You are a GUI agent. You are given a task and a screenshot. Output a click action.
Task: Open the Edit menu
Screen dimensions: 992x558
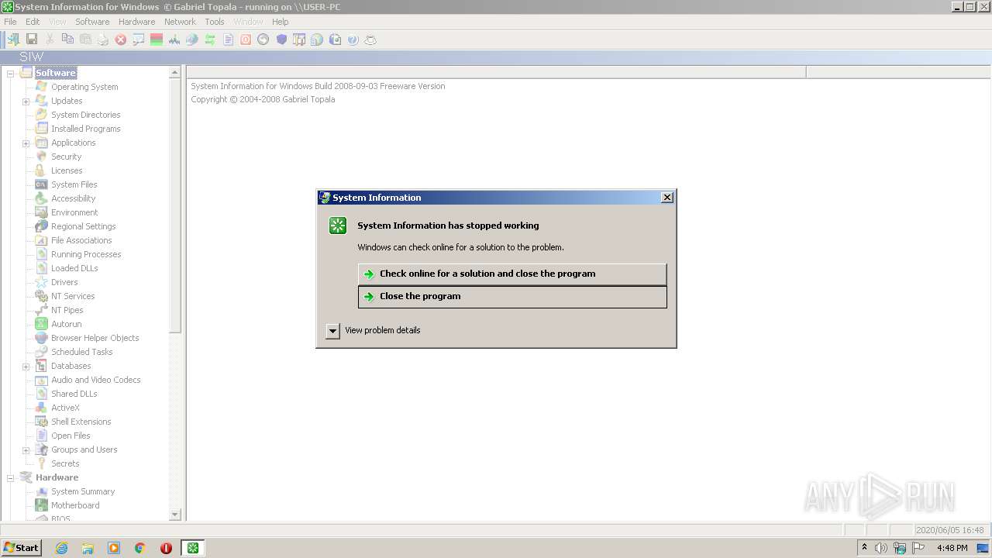33,22
